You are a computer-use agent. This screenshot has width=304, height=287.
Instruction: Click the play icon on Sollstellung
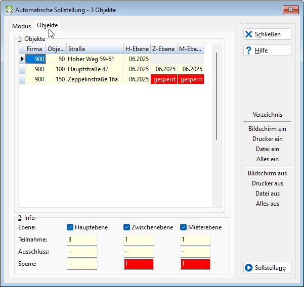(248, 268)
